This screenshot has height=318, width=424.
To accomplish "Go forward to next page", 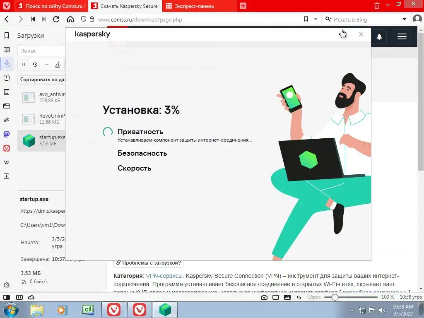I will click(x=21, y=19).
